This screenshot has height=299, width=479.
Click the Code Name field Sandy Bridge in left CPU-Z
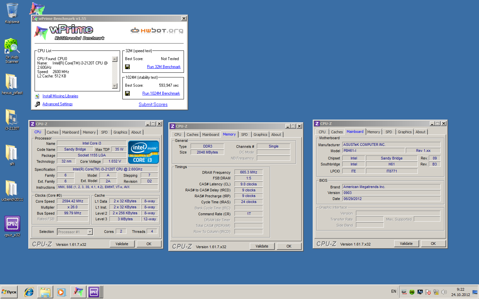pyautogui.click(x=75, y=149)
